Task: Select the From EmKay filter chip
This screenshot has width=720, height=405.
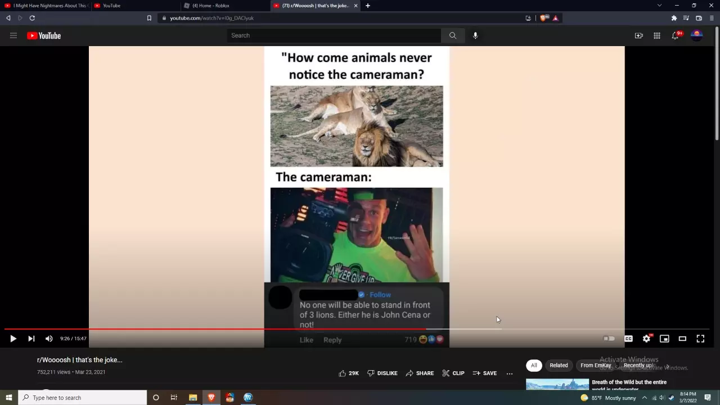Action: pyautogui.click(x=596, y=365)
